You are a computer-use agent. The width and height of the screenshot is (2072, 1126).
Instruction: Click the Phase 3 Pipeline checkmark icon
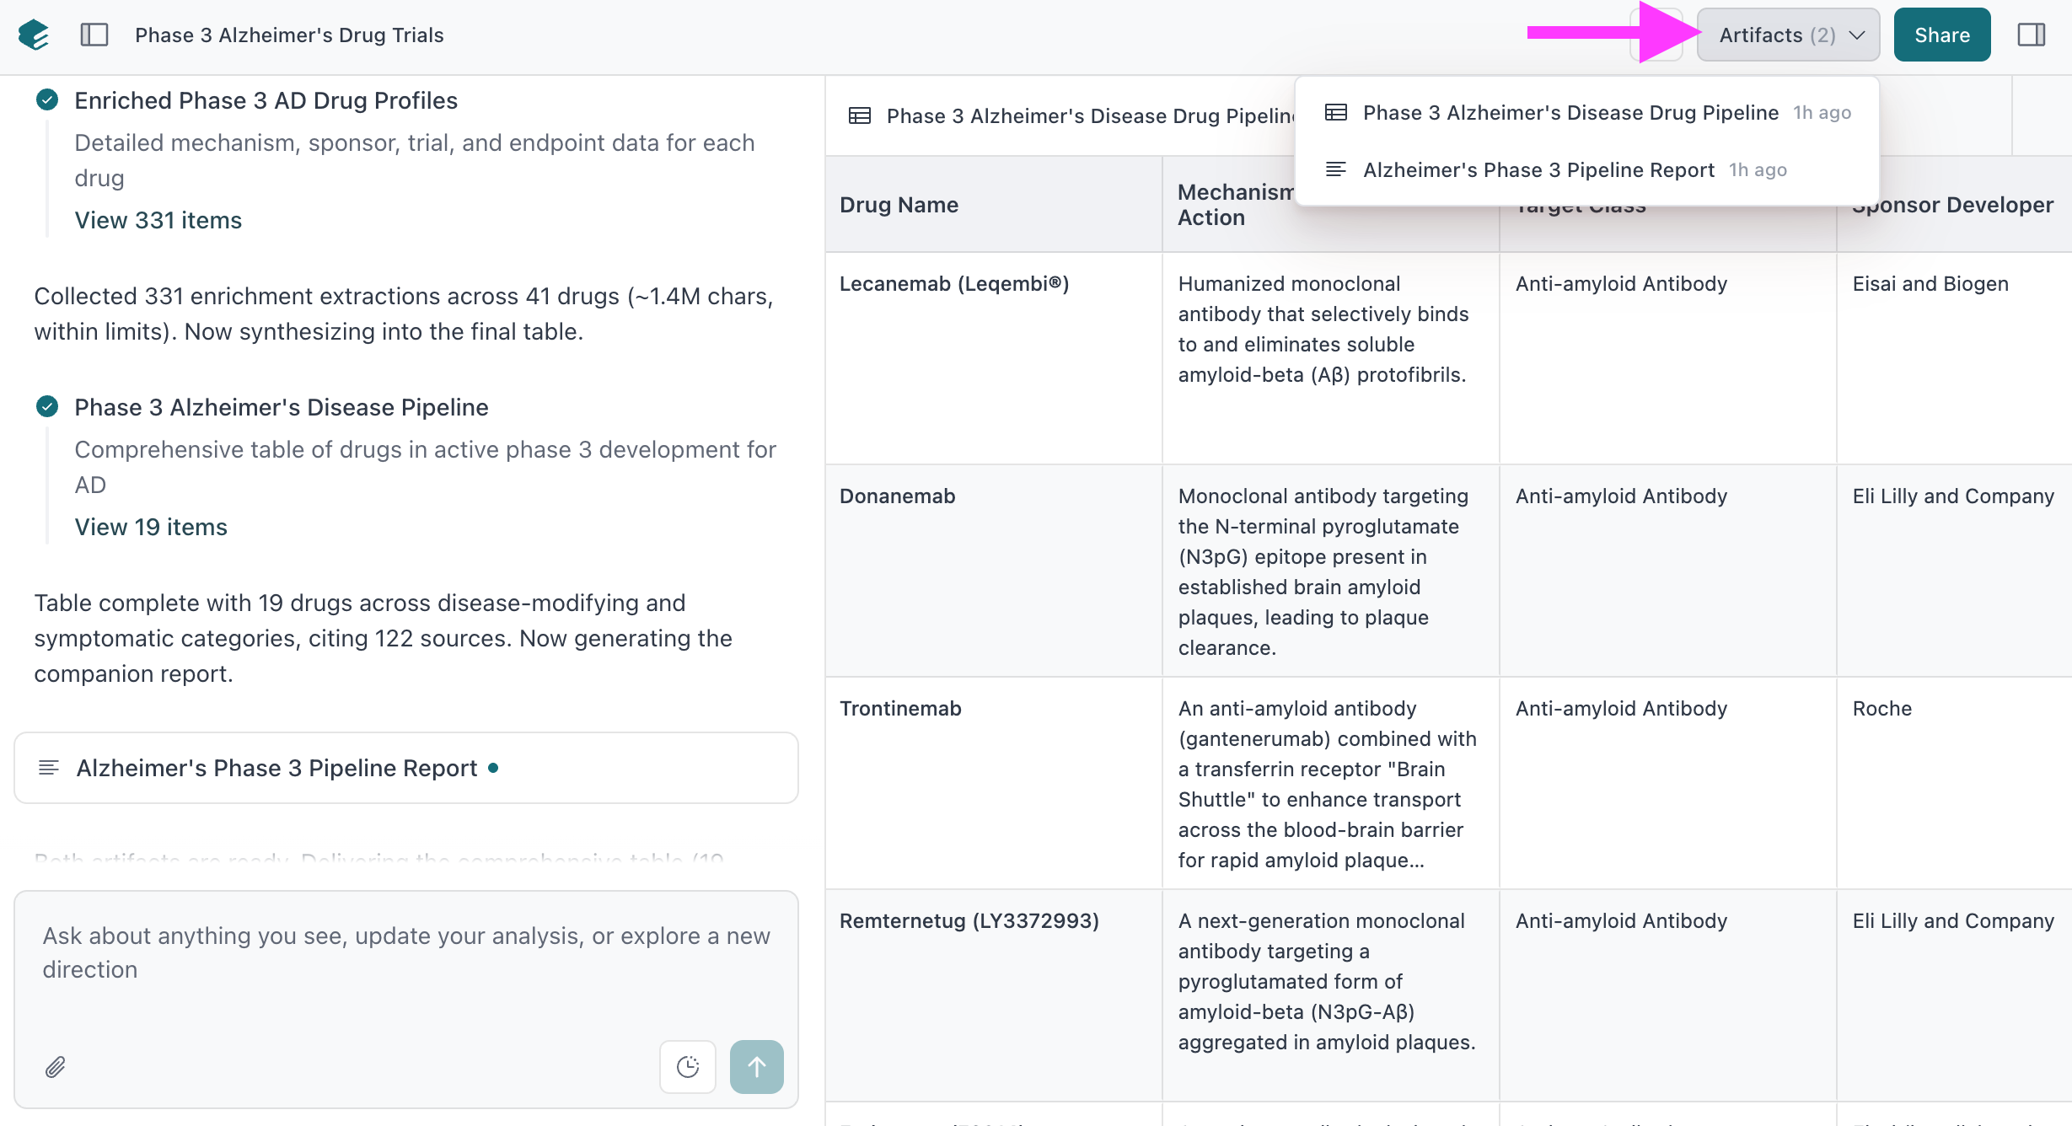pos(47,407)
